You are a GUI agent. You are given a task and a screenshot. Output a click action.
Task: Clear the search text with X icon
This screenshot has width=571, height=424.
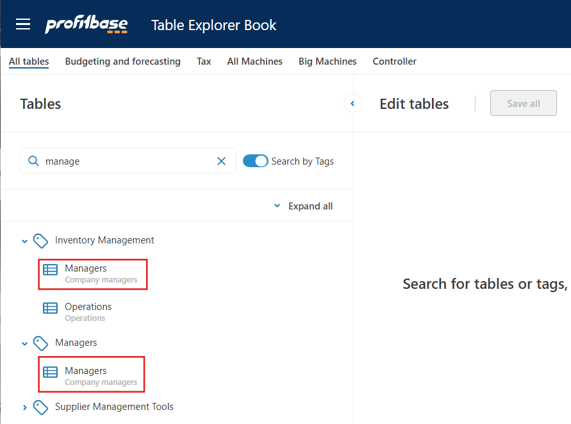(222, 161)
